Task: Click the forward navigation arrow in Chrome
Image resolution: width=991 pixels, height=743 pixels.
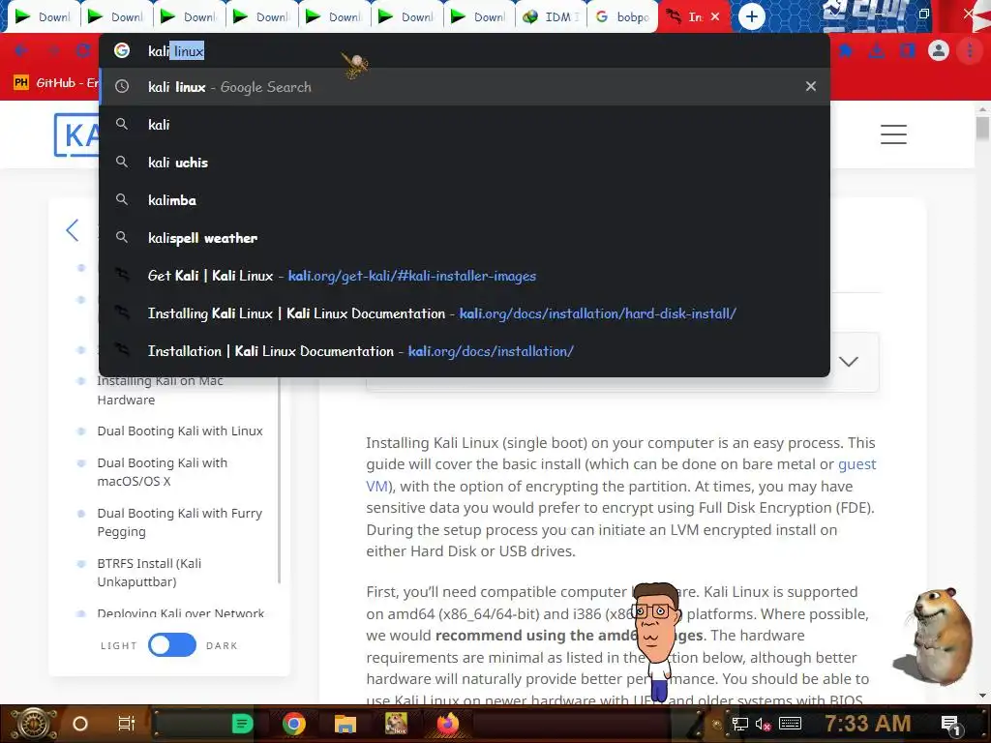Action: pyautogui.click(x=53, y=50)
